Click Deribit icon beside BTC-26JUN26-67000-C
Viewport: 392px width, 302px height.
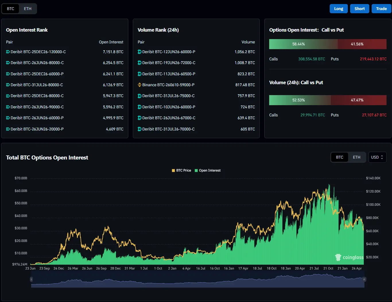pos(140,118)
